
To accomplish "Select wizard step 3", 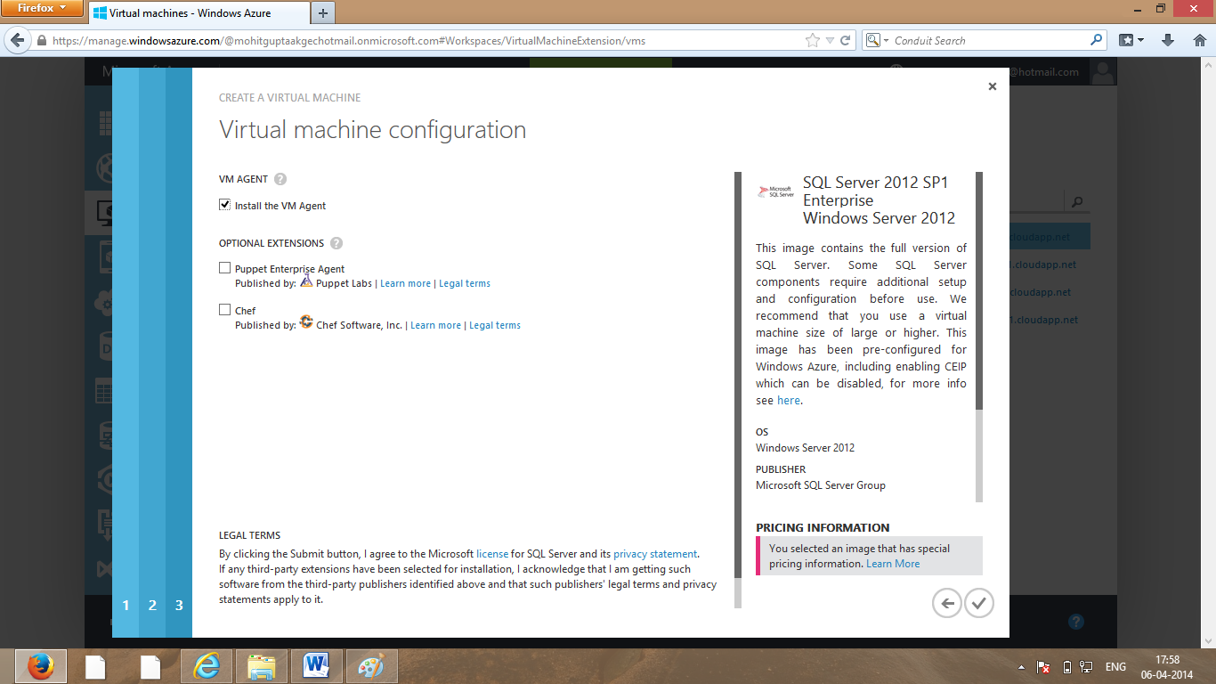I will pos(179,606).
